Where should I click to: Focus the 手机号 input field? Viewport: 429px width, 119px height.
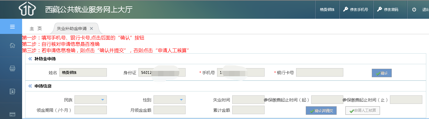point(241,72)
